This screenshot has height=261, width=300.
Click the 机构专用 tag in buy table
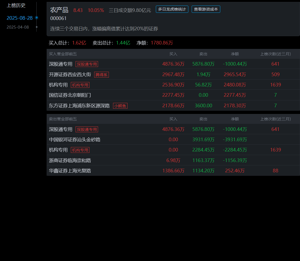click(x=80, y=85)
